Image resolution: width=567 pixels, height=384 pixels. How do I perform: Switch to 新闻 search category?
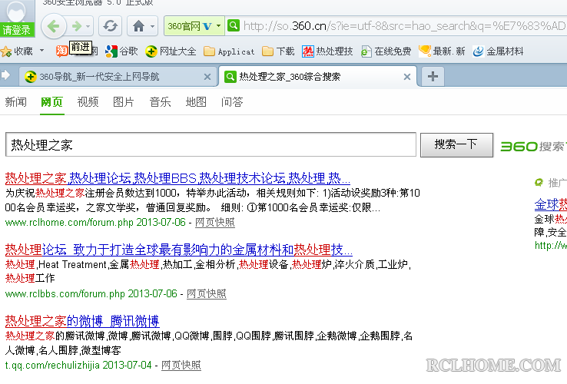16,102
